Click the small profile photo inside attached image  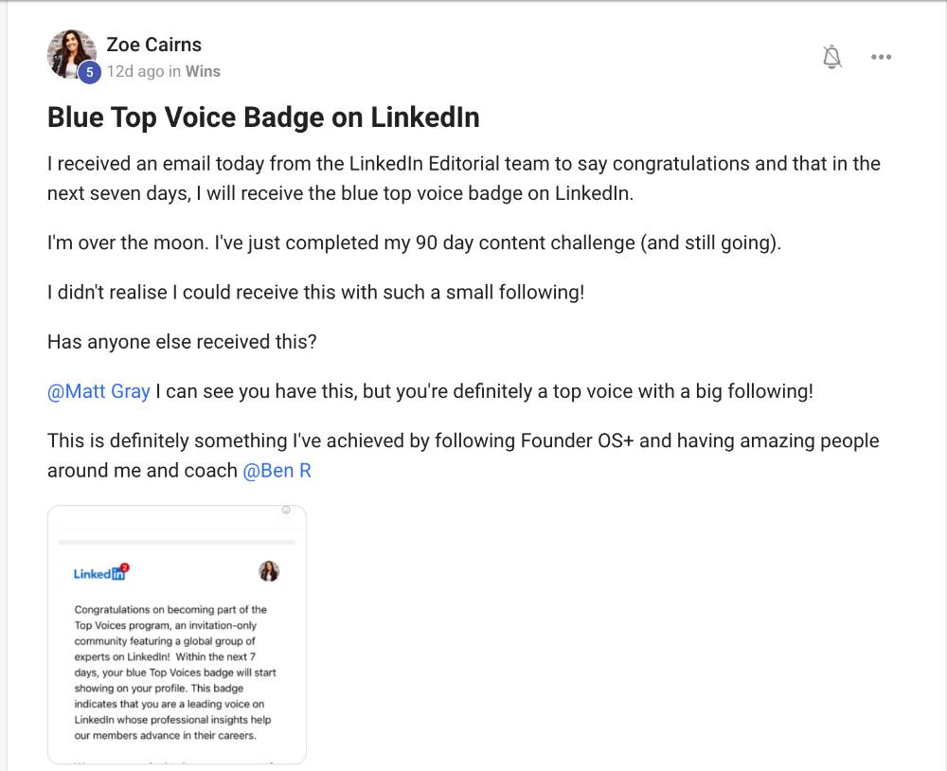[x=269, y=571]
